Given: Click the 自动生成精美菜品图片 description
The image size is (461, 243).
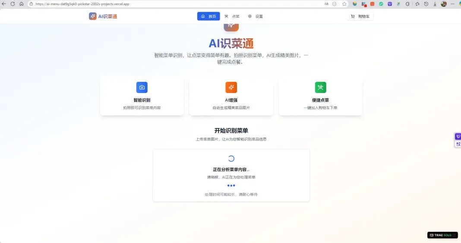Looking at the screenshot, I should [x=231, y=108].
